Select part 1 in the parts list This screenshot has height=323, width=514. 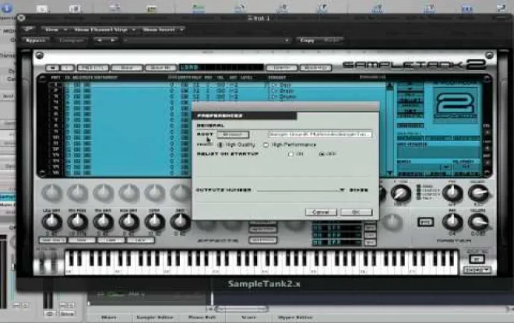[x=56, y=85]
